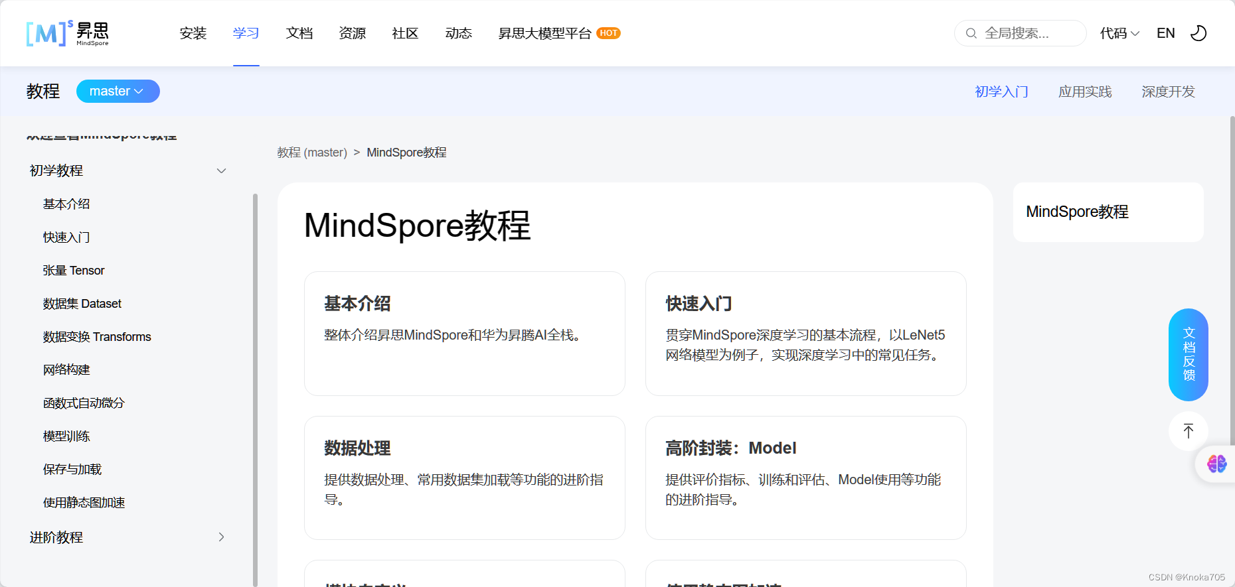Click the page's main vertical scrollbar
Image resolution: width=1235 pixels, height=587 pixels.
click(x=1232, y=280)
